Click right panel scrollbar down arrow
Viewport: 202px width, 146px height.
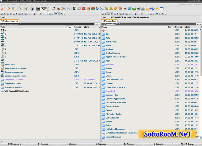pyautogui.click(x=200, y=138)
